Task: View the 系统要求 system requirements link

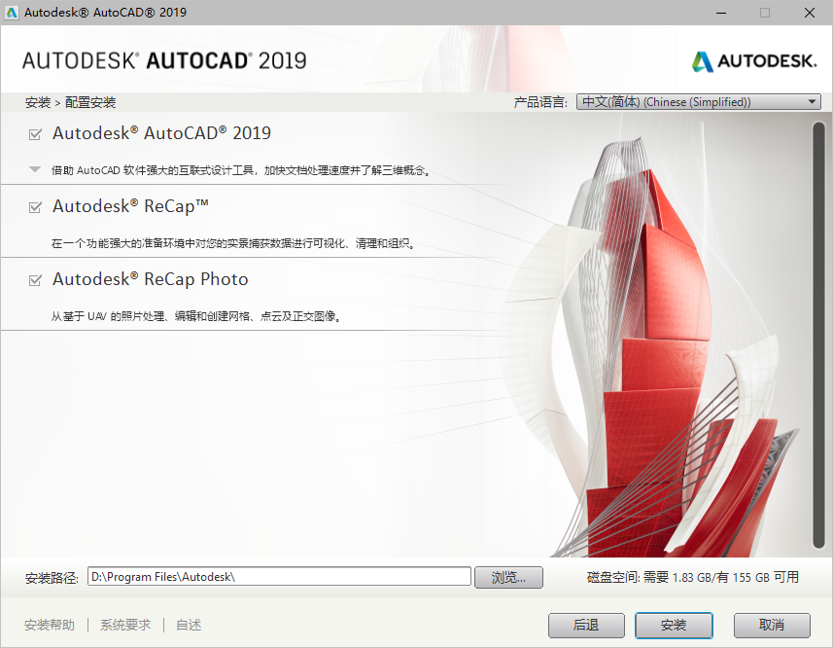Action: point(123,625)
